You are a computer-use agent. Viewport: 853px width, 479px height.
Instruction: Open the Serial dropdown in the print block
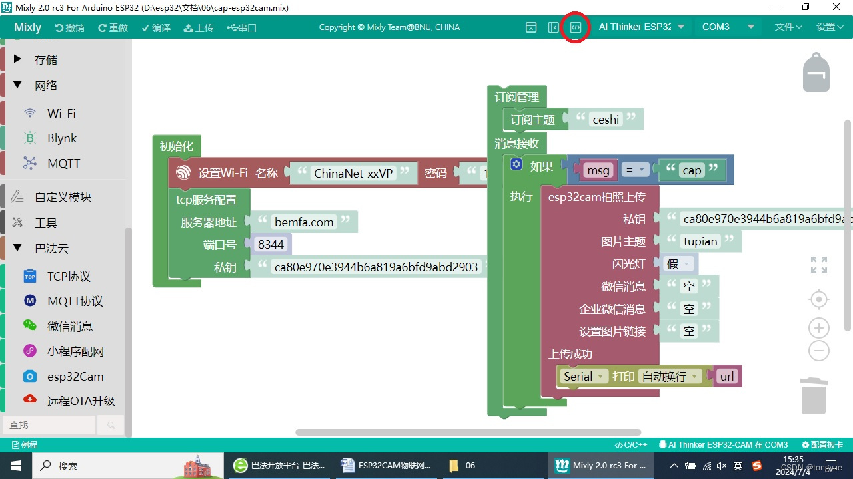tap(583, 377)
